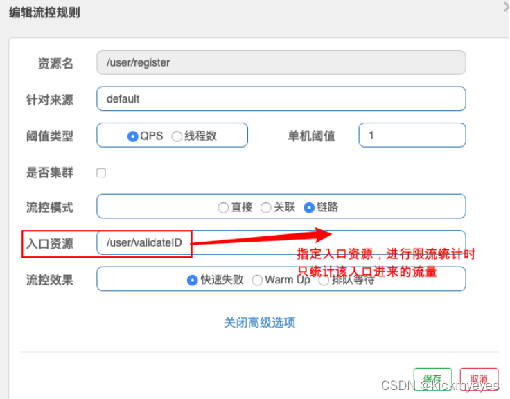Select 排队等待 flow control effect
Screen dimensions: 510x399
coord(324,280)
